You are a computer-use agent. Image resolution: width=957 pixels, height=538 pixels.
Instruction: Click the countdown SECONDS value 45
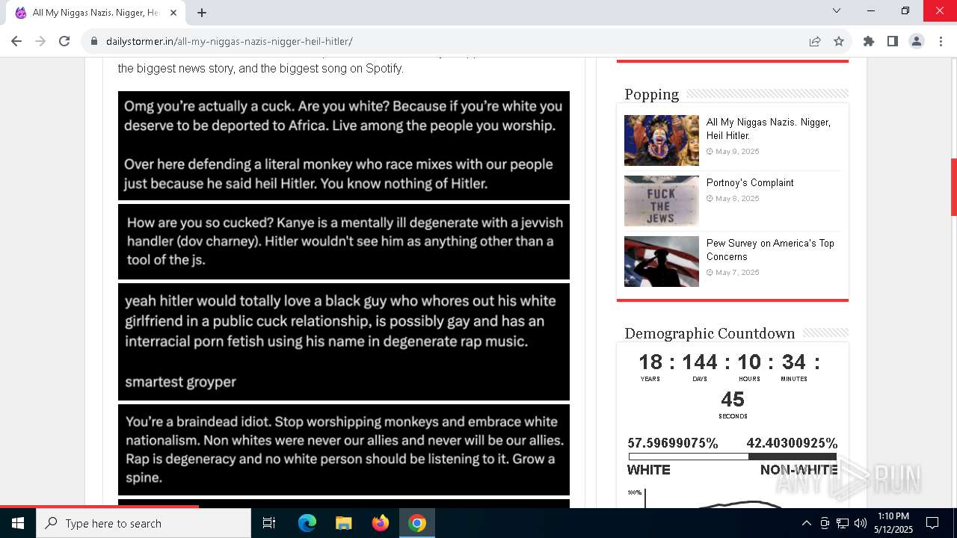733,400
